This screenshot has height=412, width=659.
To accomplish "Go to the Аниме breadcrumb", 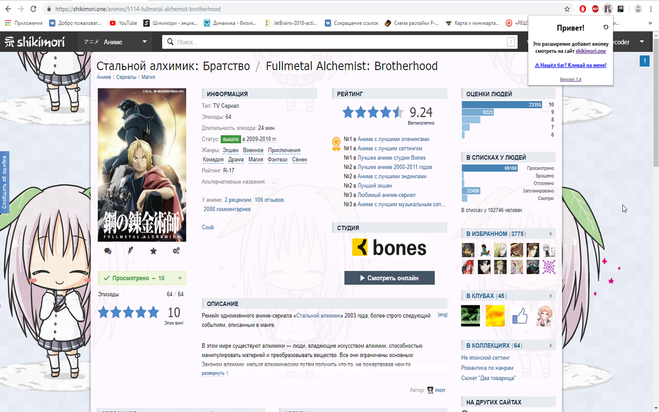I will pos(104,77).
